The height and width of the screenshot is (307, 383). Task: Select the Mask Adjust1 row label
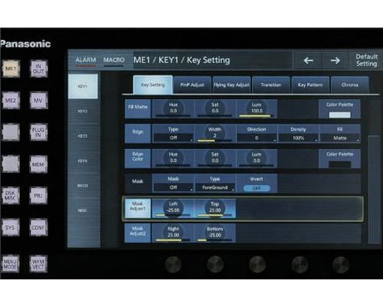click(x=138, y=208)
